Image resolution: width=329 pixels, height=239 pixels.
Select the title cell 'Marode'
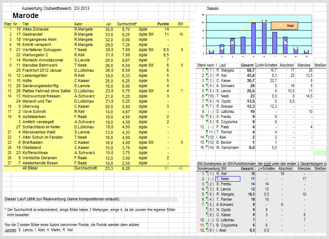point(26,15)
